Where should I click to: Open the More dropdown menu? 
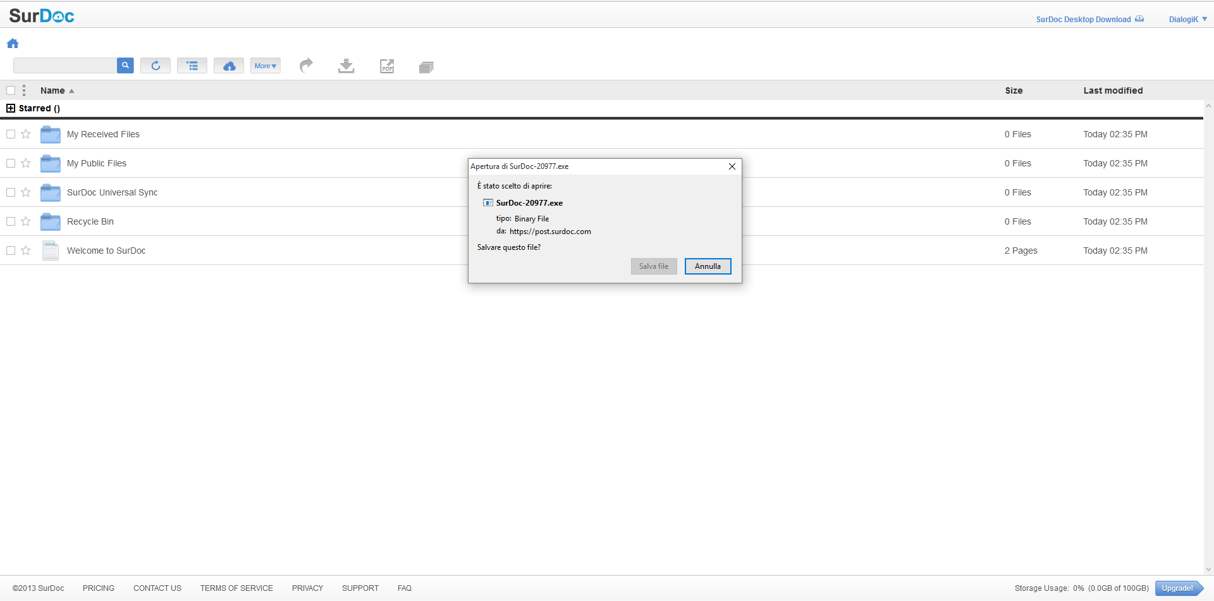[x=266, y=66]
